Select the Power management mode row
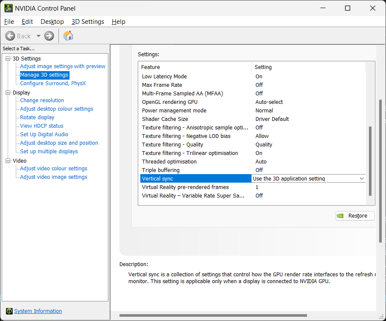This screenshot has height=321, width=386. pos(253,111)
